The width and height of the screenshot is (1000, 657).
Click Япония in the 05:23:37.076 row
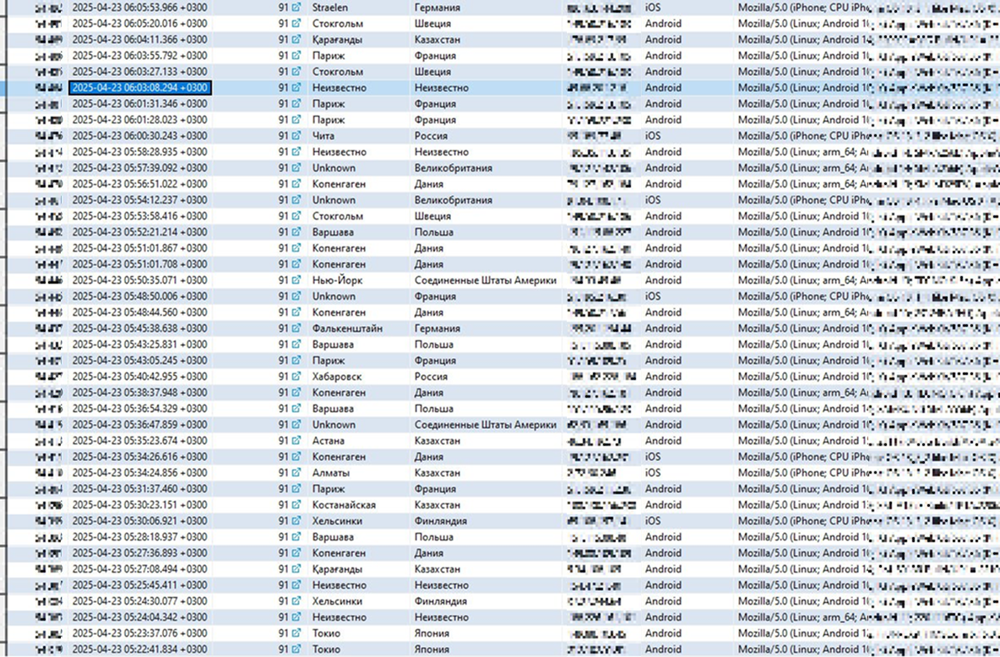(432, 633)
